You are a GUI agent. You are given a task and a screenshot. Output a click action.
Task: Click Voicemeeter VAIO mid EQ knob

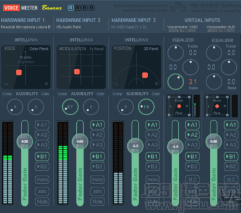[x=191, y=67]
